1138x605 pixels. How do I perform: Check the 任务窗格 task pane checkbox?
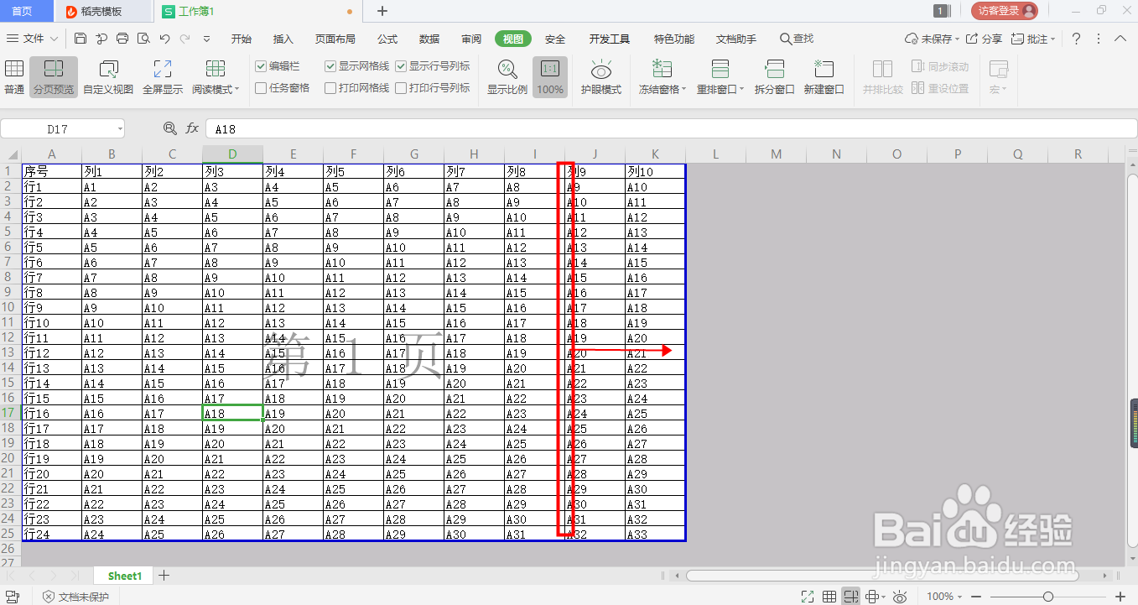coord(261,88)
